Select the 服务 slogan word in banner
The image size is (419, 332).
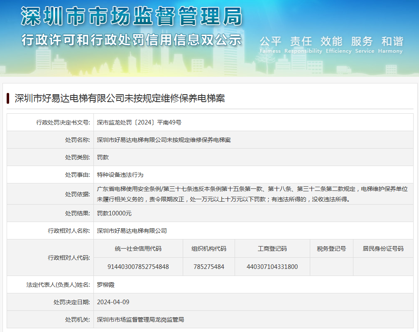click(362, 41)
